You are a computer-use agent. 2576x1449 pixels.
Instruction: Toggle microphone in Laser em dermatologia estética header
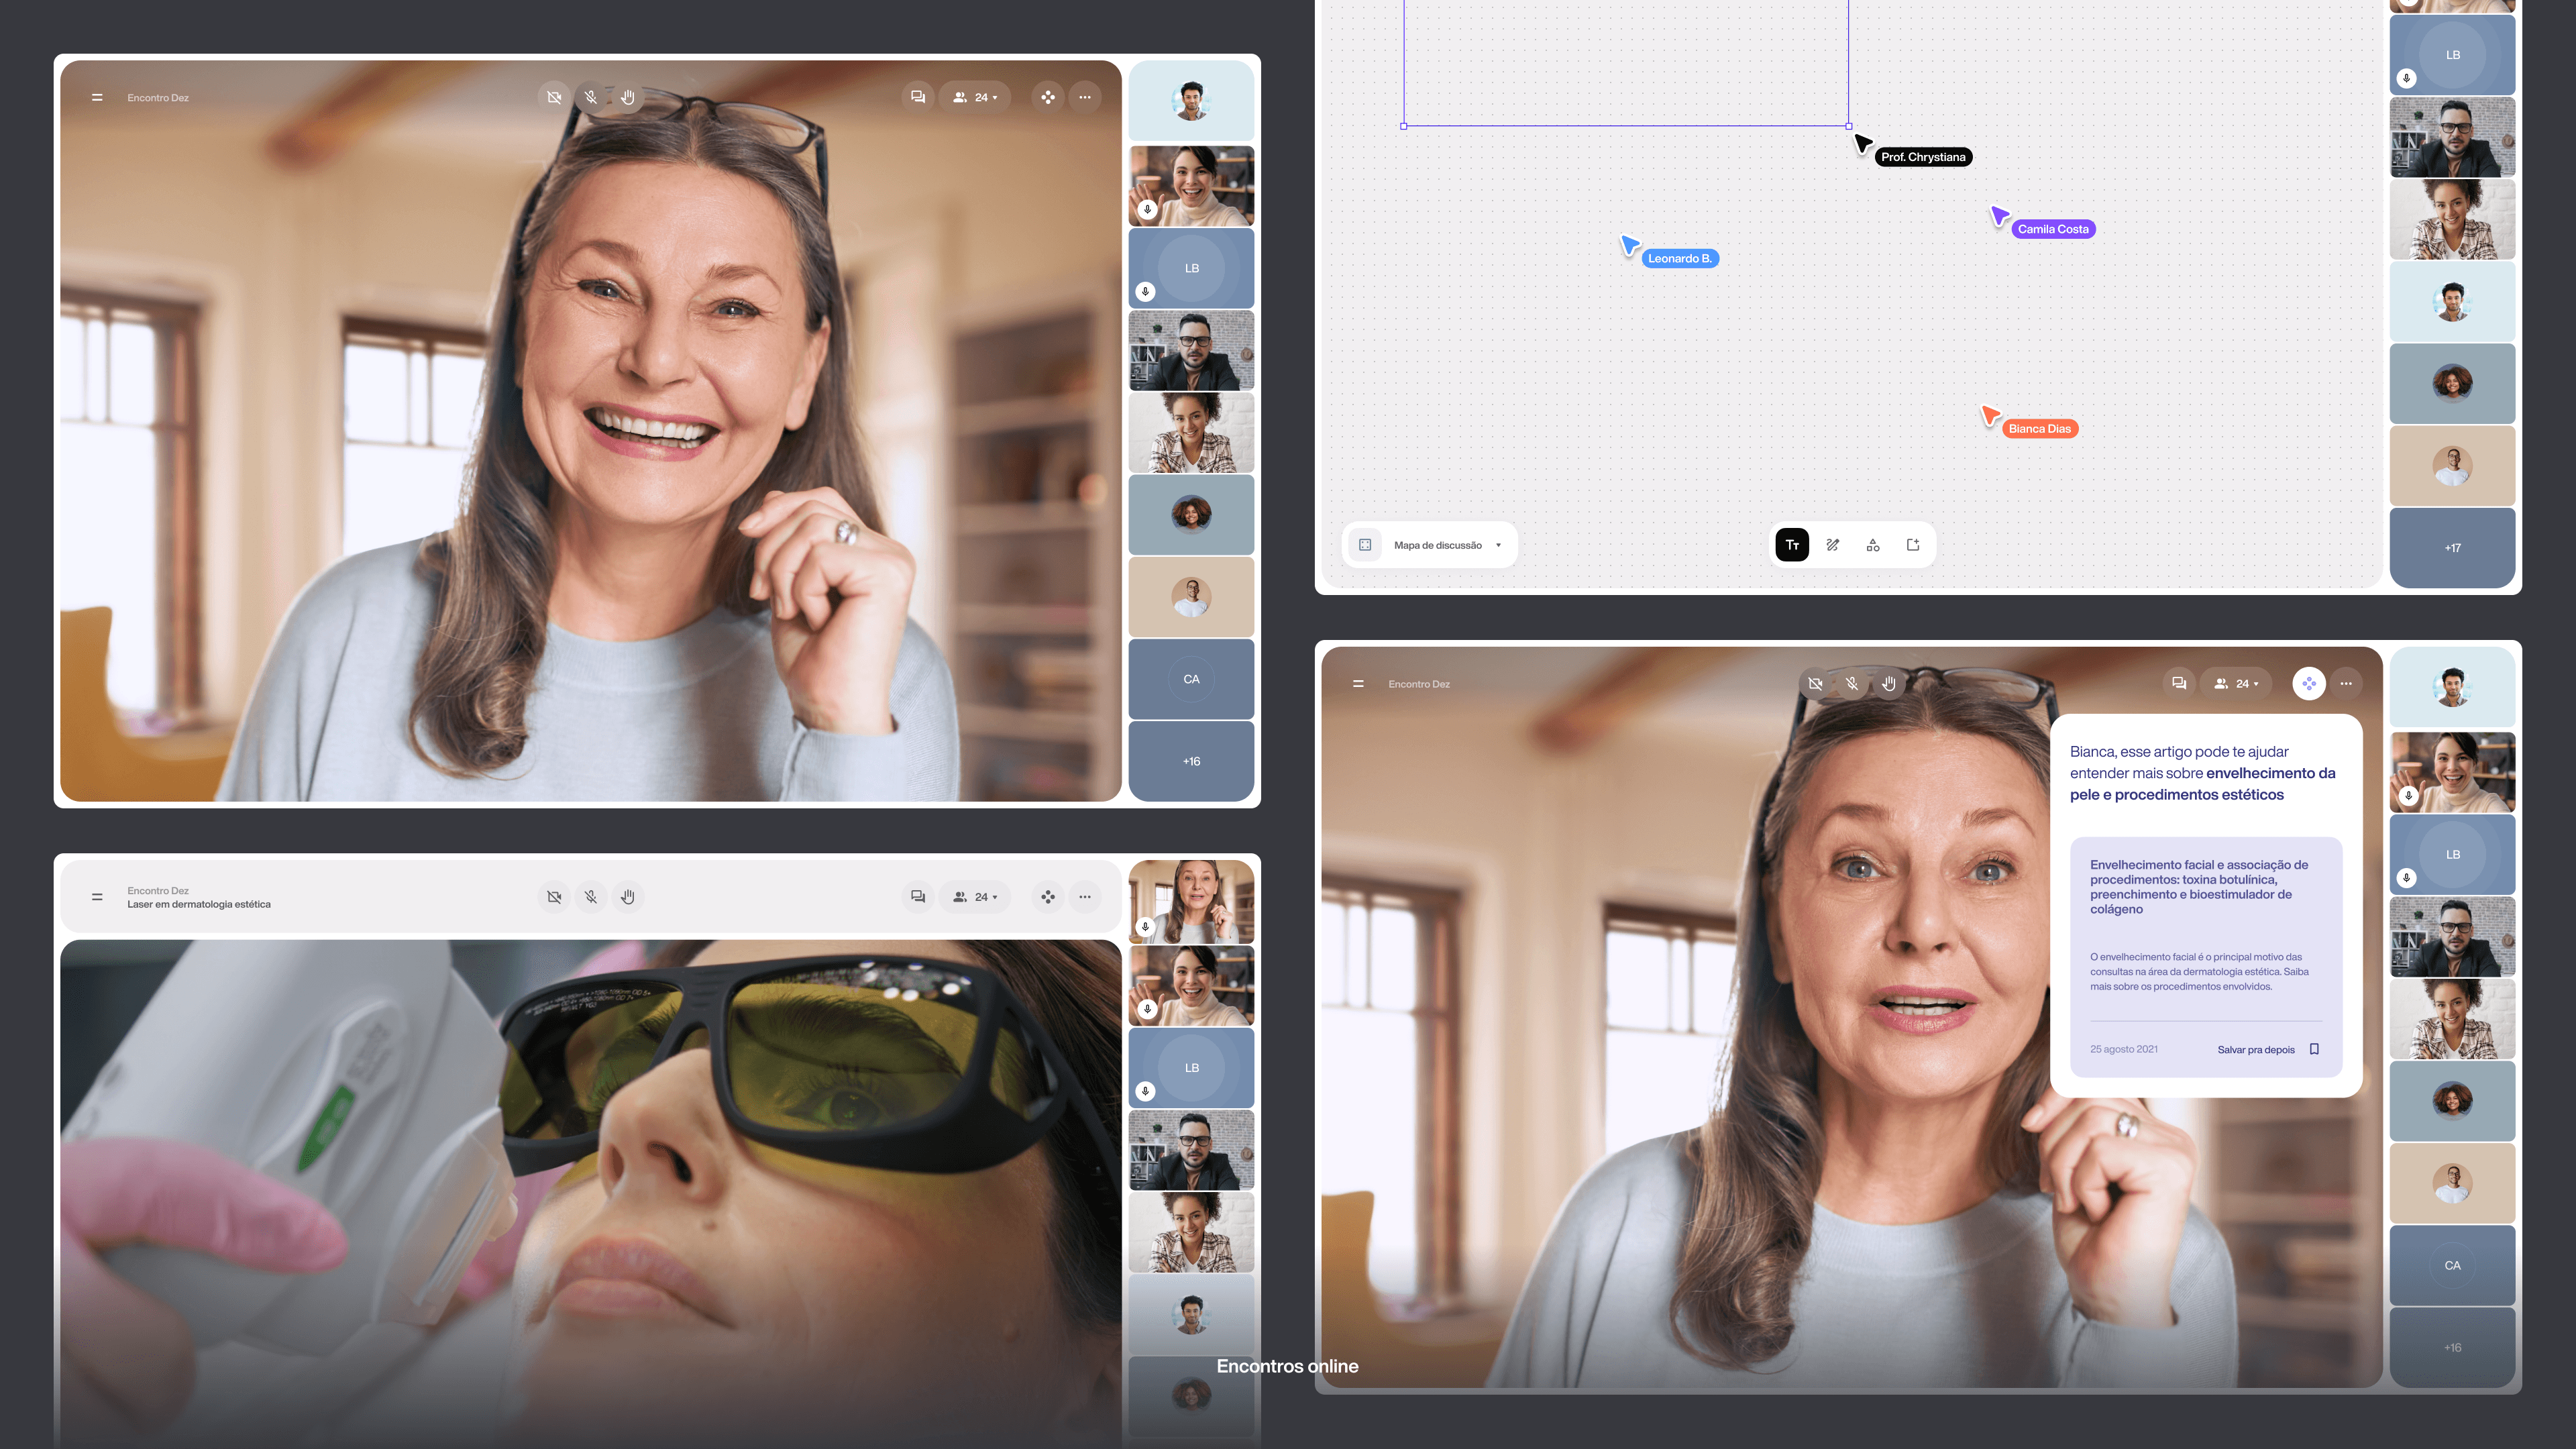pos(591,897)
